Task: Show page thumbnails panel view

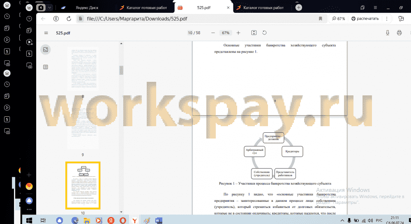Action: click(x=46, y=49)
